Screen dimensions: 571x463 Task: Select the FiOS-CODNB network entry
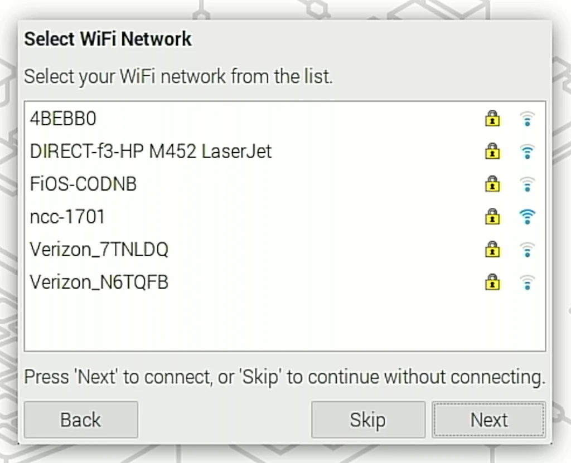pos(83,184)
